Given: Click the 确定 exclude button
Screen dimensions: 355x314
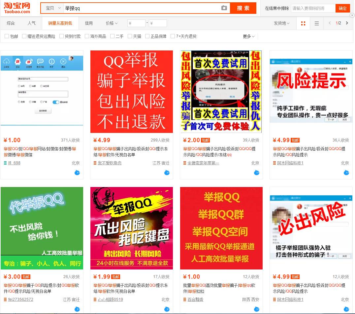Looking at the screenshot, I should point(342,8).
